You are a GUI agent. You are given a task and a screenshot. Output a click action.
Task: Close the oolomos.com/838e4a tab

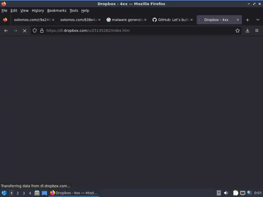(99, 20)
